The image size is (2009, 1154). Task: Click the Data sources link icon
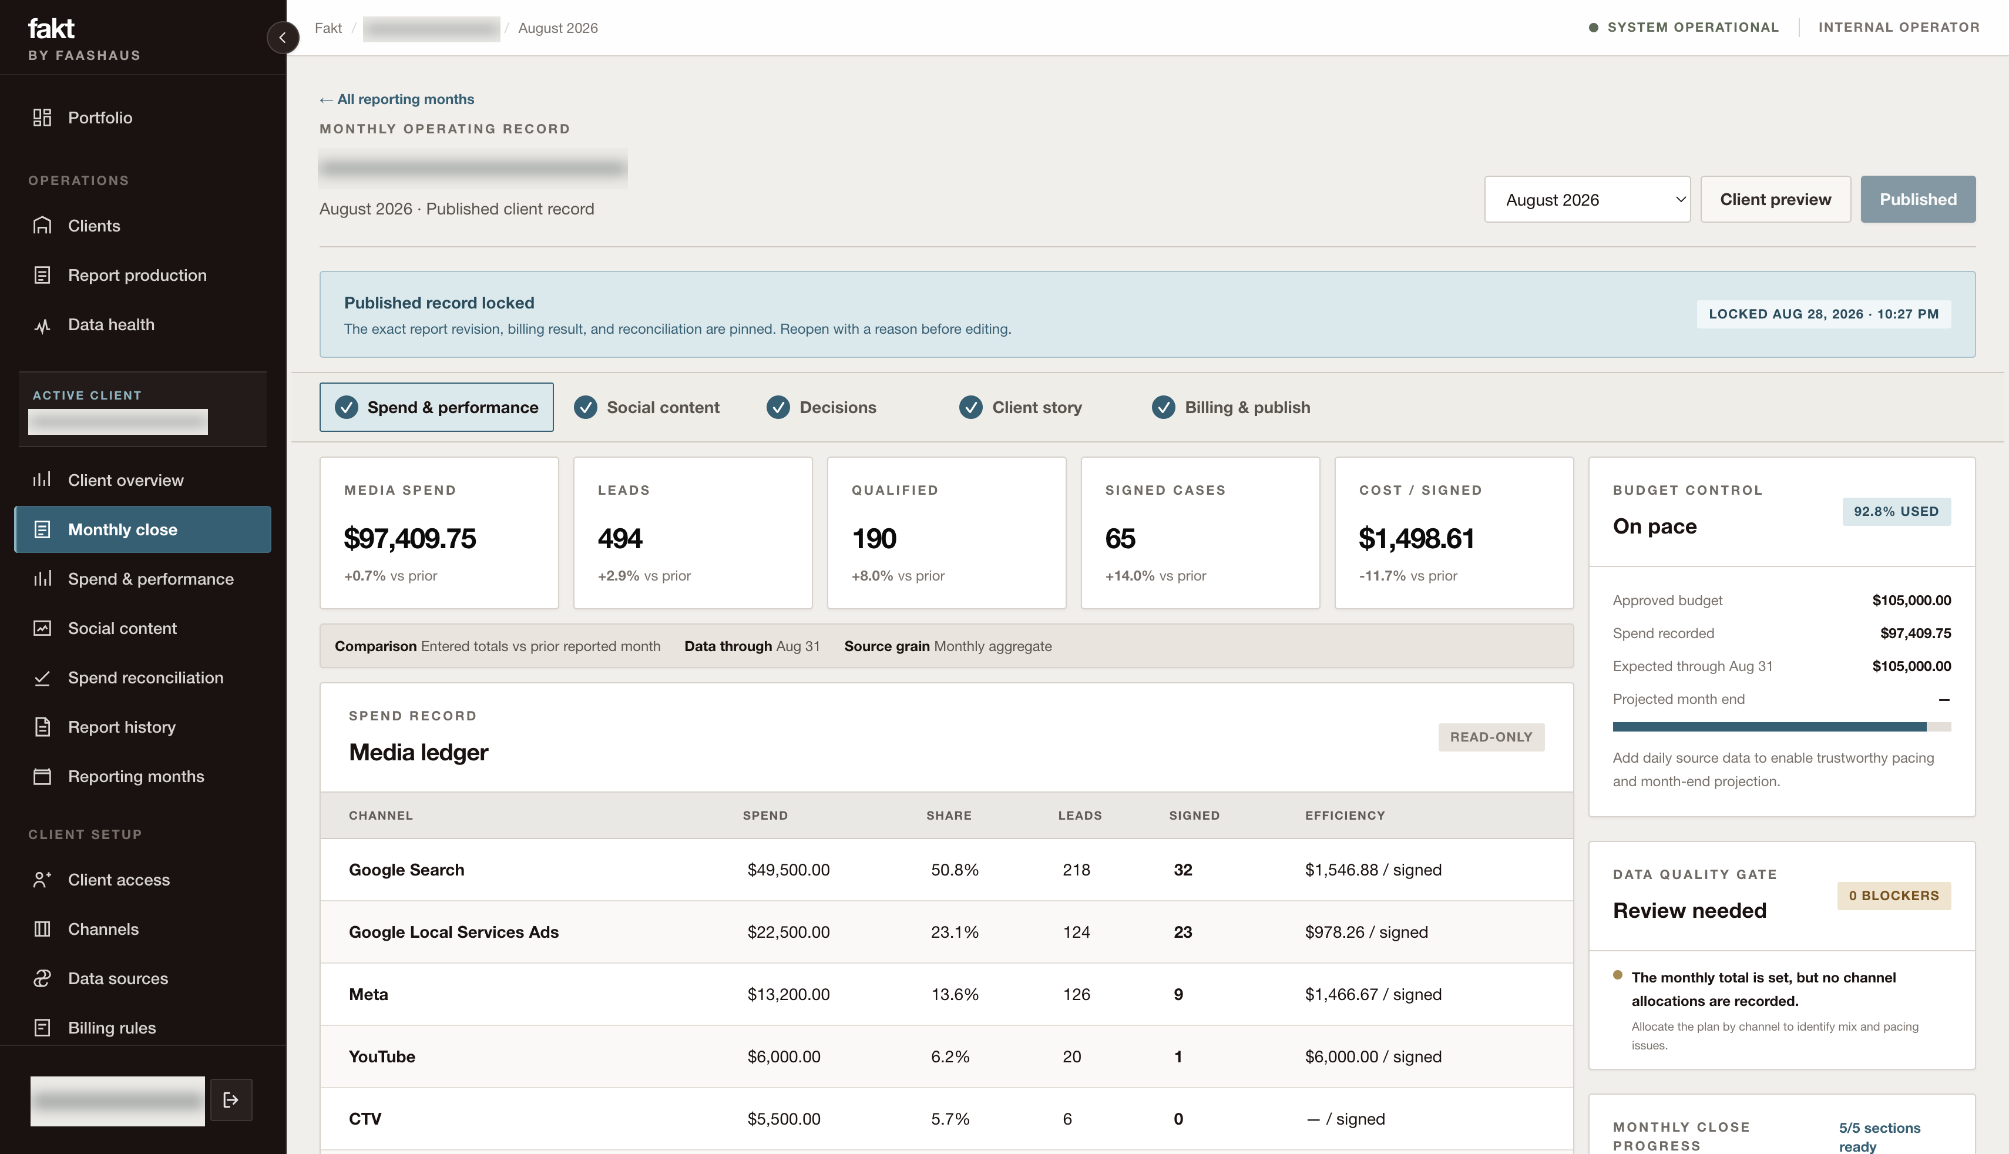[x=42, y=978]
